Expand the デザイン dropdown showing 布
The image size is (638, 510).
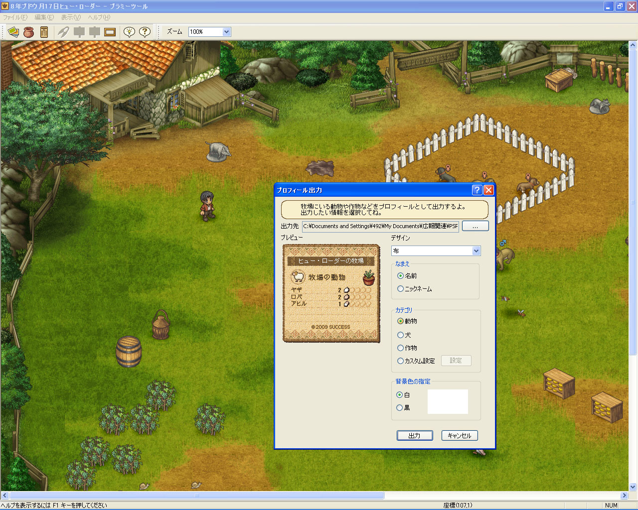(476, 251)
